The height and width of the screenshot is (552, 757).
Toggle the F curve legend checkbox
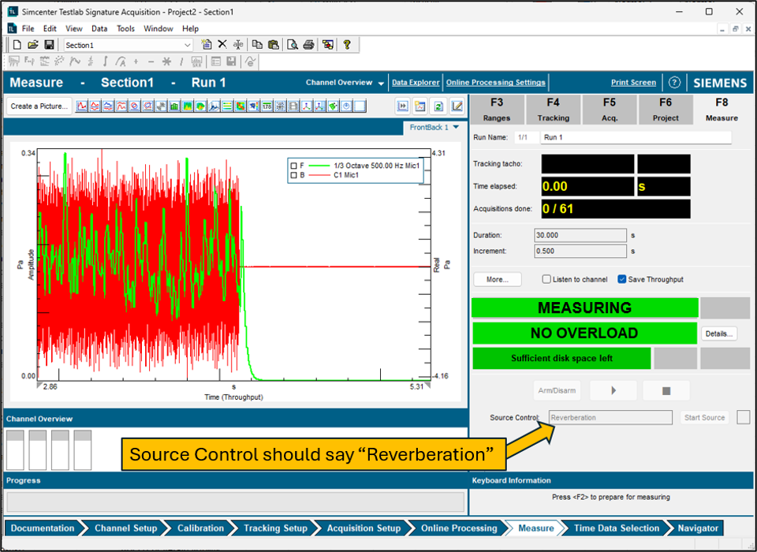point(294,166)
